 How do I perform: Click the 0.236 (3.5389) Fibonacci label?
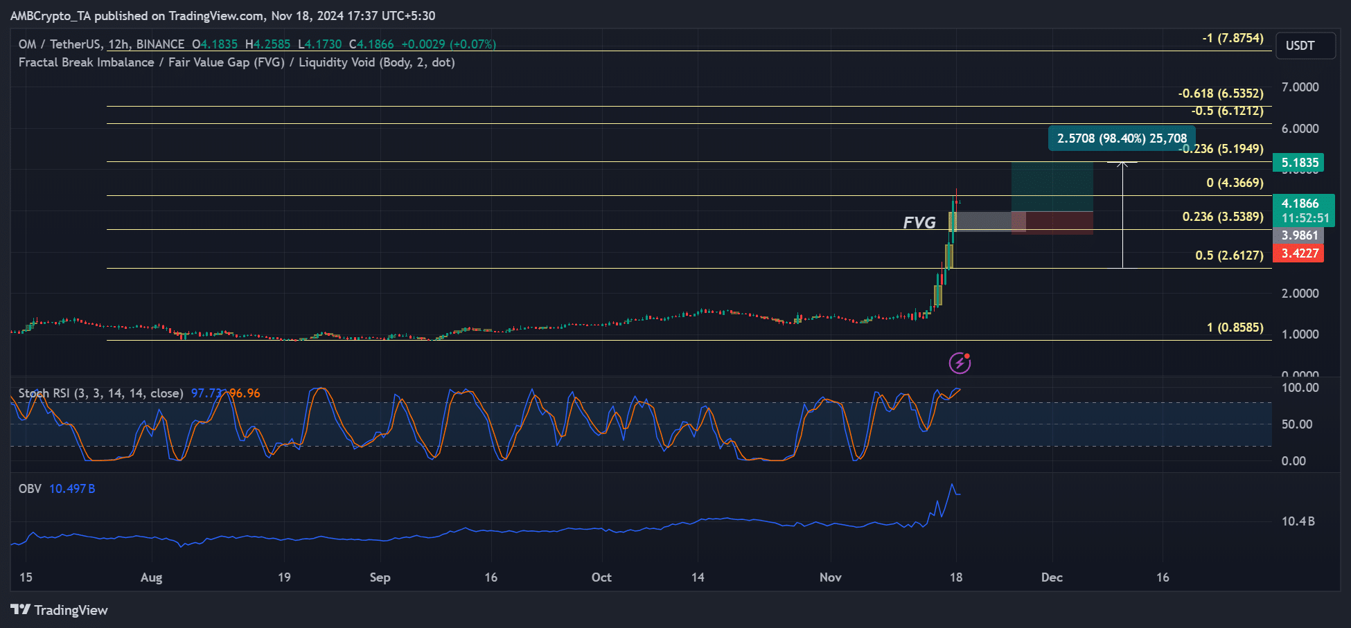(x=1223, y=217)
